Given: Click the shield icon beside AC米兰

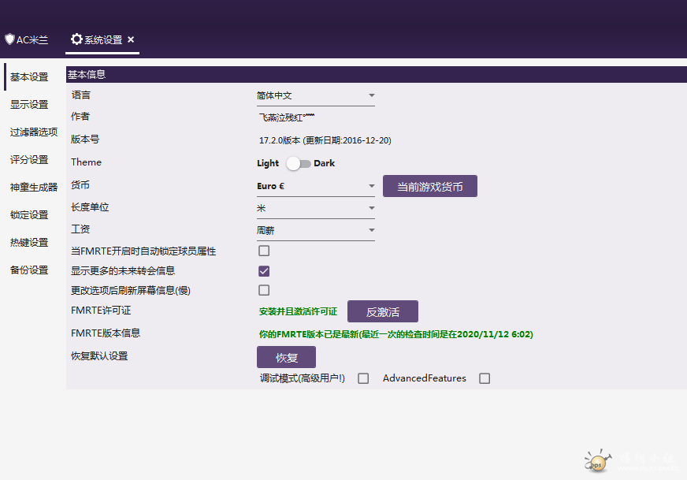Looking at the screenshot, I should click(x=9, y=39).
